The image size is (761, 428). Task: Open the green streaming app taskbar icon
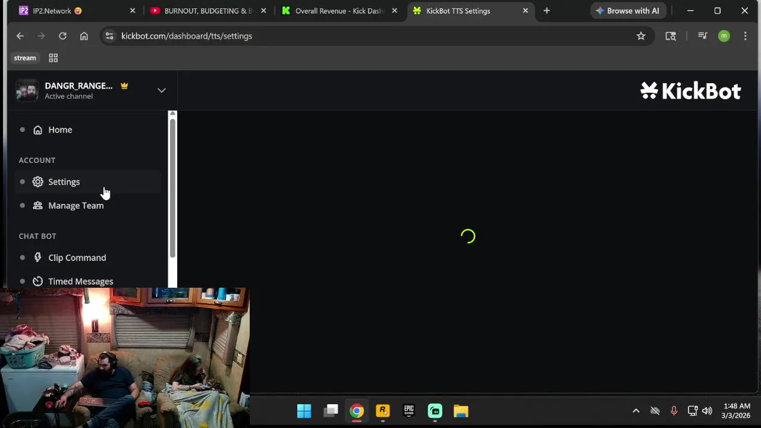pyautogui.click(x=435, y=411)
